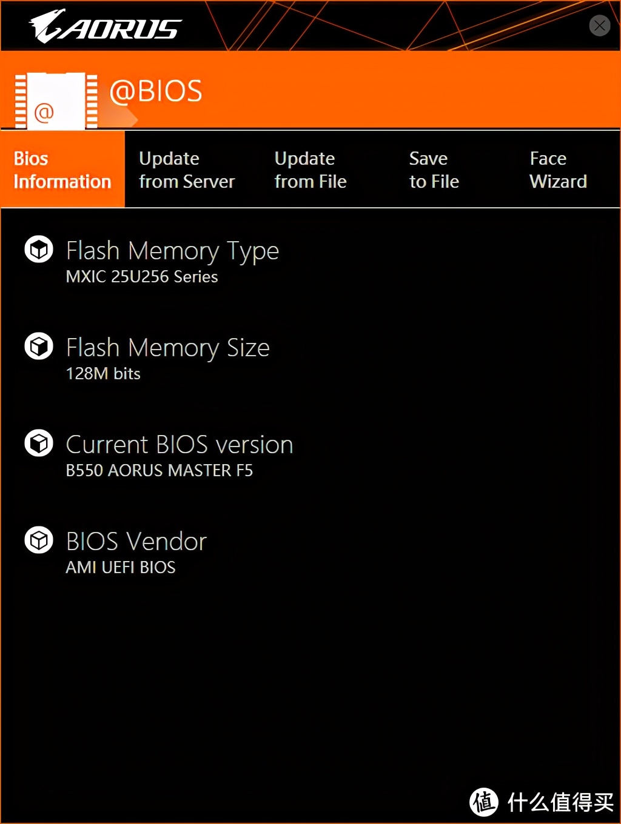Image resolution: width=621 pixels, height=824 pixels.
Task: Click the Current BIOS version cube icon
Action: tap(39, 444)
